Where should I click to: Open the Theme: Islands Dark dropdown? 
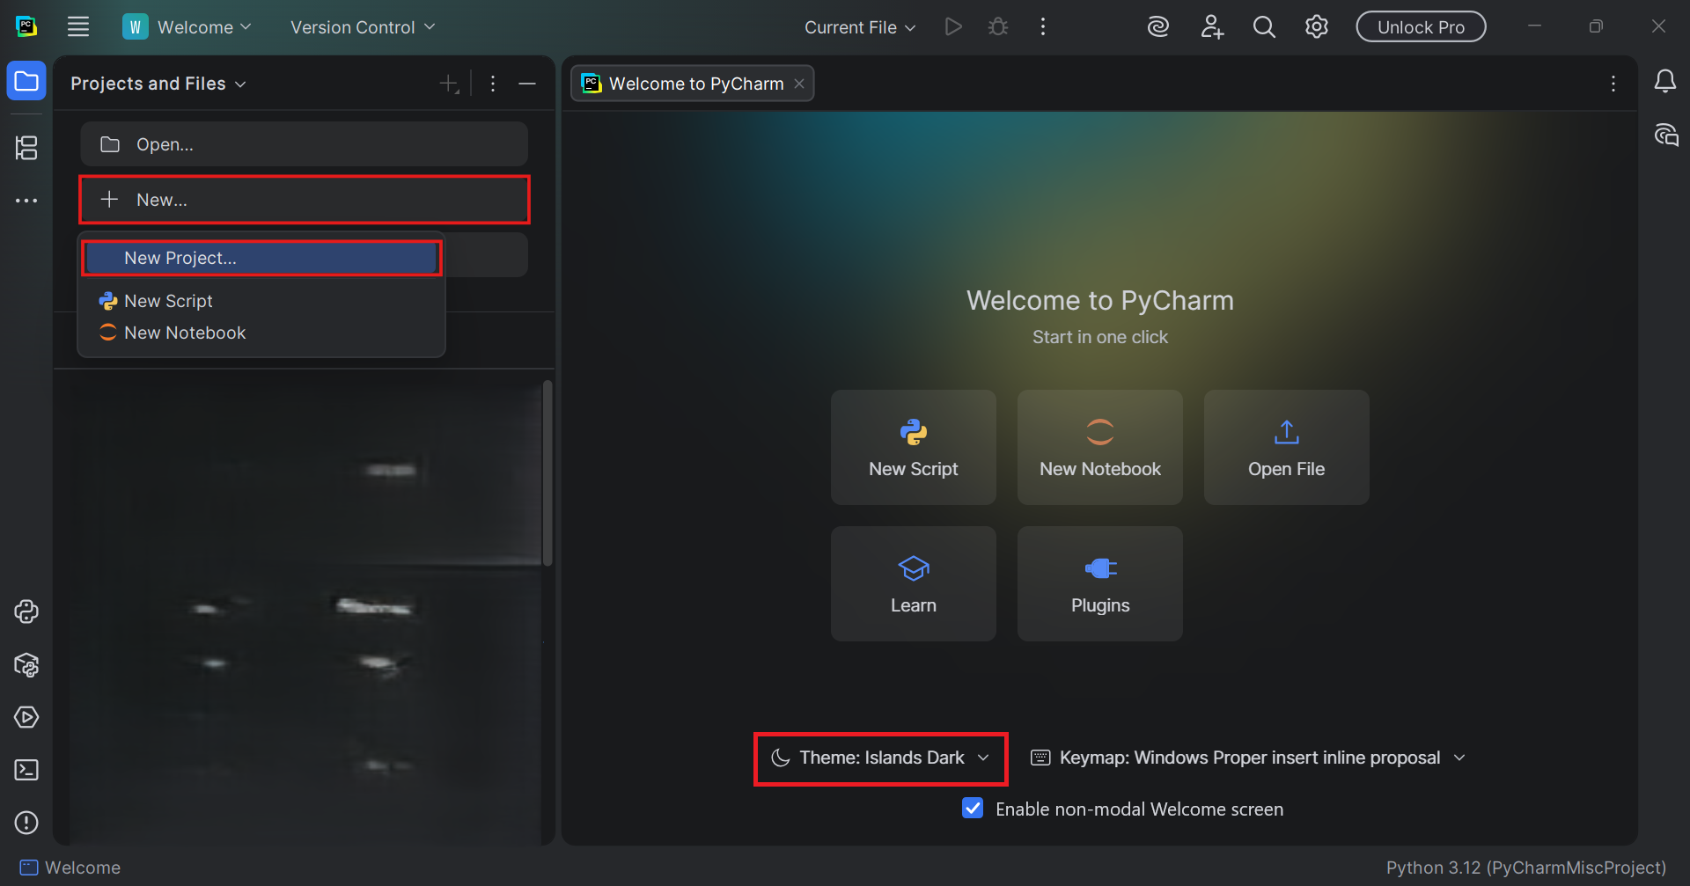pos(880,758)
